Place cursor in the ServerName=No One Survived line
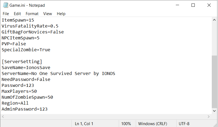The width and height of the screenshot is (218, 127). click(58, 74)
